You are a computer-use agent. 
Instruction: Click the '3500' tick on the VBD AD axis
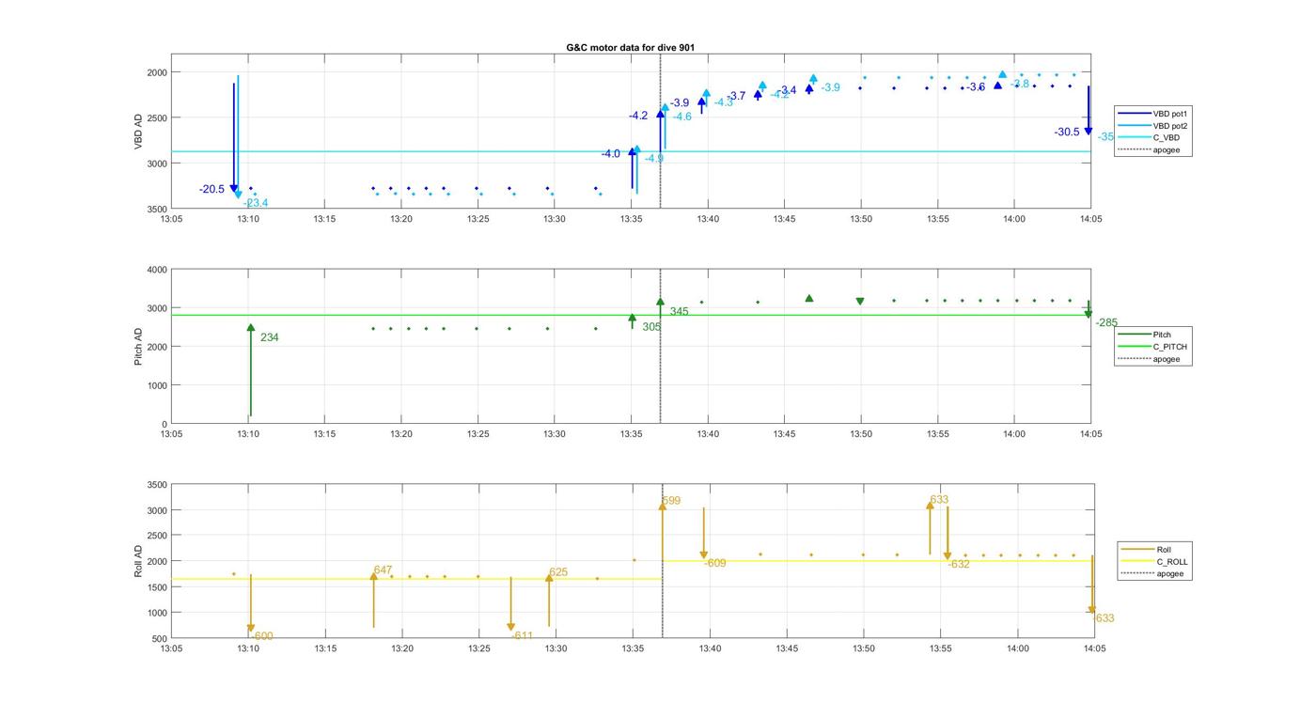click(157, 209)
